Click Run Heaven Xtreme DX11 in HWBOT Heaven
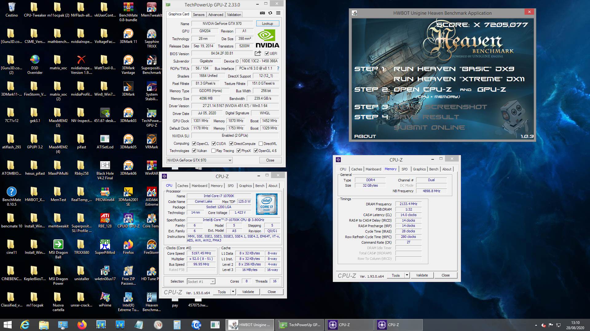 click(x=459, y=79)
